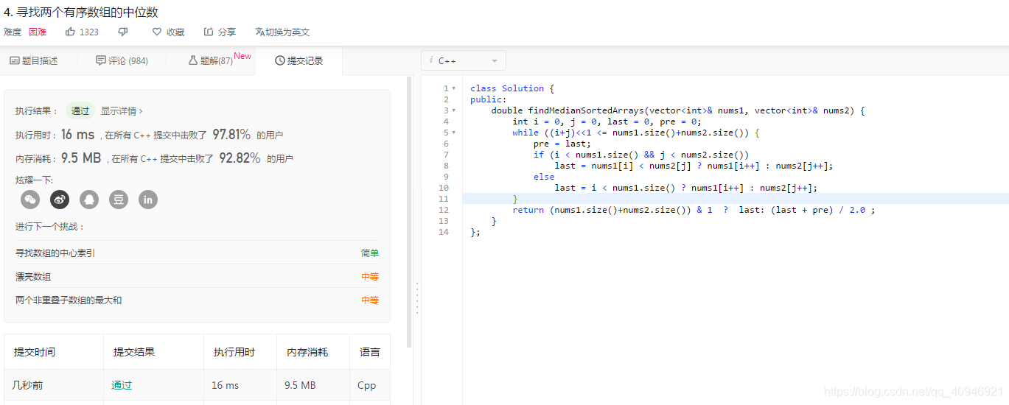Click the 通过 status badge in results
The height and width of the screenshot is (405, 1009).
click(x=80, y=111)
